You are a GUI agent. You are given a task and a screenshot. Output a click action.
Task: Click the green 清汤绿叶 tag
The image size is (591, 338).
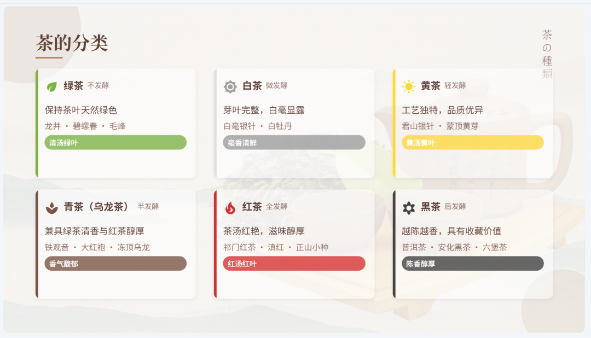point(115,143)
